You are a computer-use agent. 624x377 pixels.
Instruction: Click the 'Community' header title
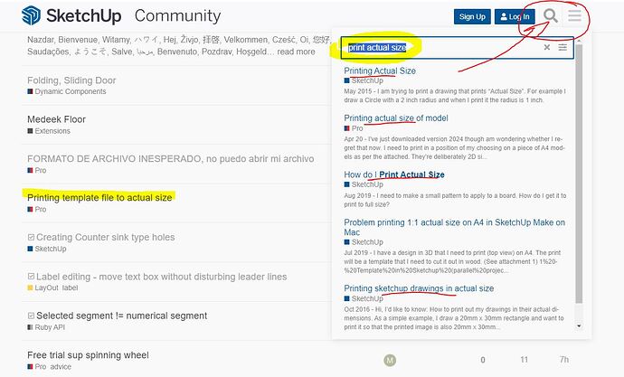[177, 16]
